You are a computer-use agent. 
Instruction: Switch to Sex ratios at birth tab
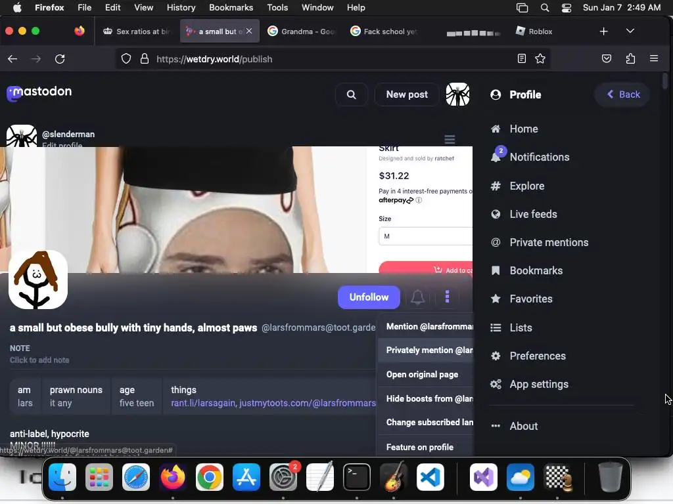(137, 31)
